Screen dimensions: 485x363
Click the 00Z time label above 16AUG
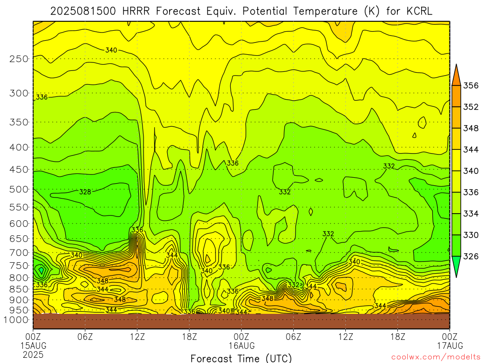(x=242, y=336)
